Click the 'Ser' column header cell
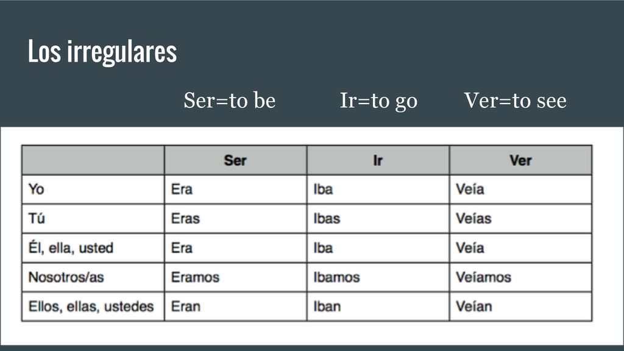This screenshot has height=351, width=624. tap(236, 160)
